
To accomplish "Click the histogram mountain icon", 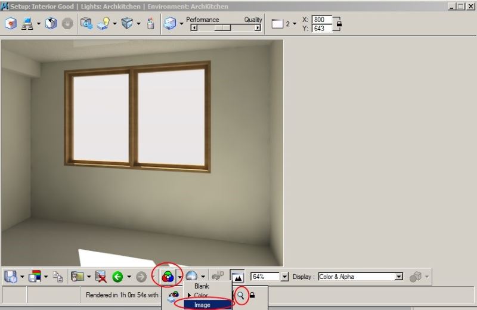I will (x=237, y=277).
